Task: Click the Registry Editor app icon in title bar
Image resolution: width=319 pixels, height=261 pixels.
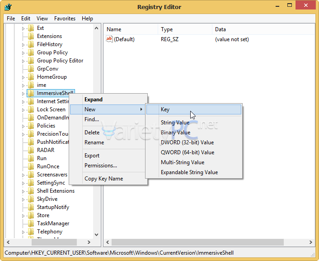Action: coord(8,7)
